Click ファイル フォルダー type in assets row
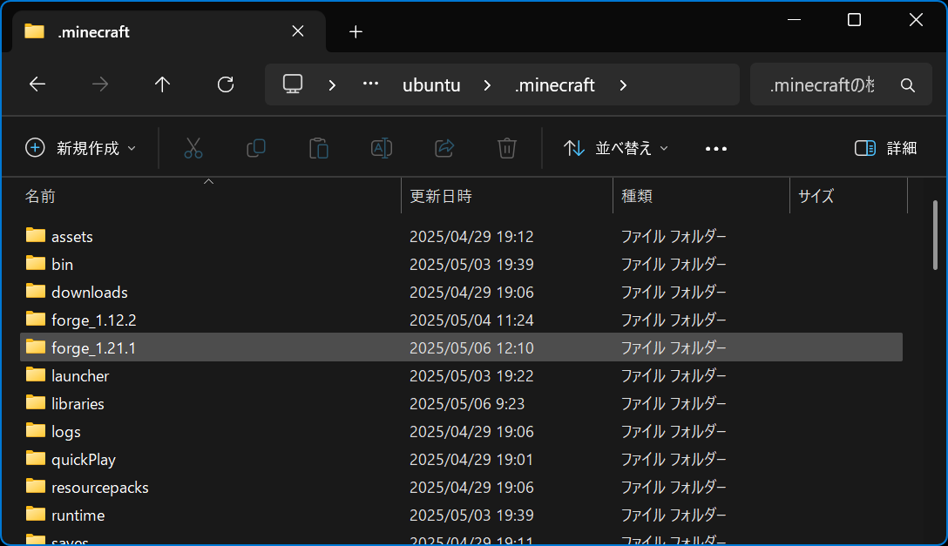The height and width of the screenshot is (546, 948). [674, 236]
